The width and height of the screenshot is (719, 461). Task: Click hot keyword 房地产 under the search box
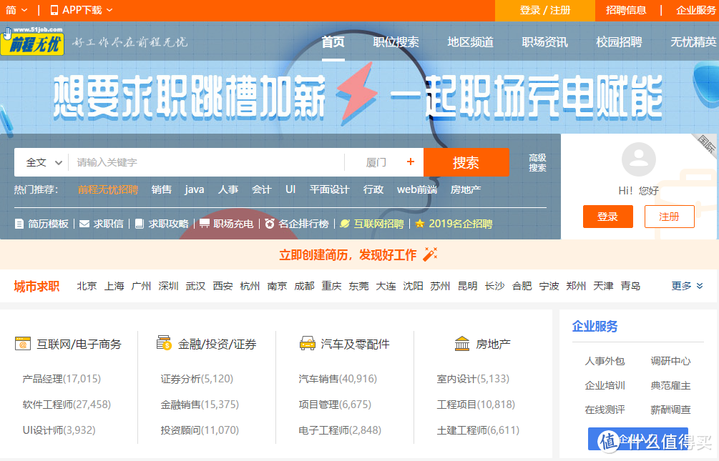[466, 189]
